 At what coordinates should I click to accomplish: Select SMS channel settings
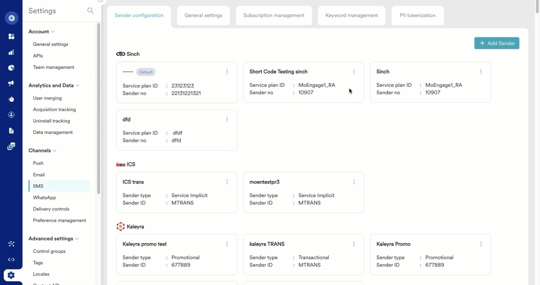tap(59, 186)
